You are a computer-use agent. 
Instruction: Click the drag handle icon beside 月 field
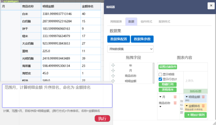tap(113, 71)
